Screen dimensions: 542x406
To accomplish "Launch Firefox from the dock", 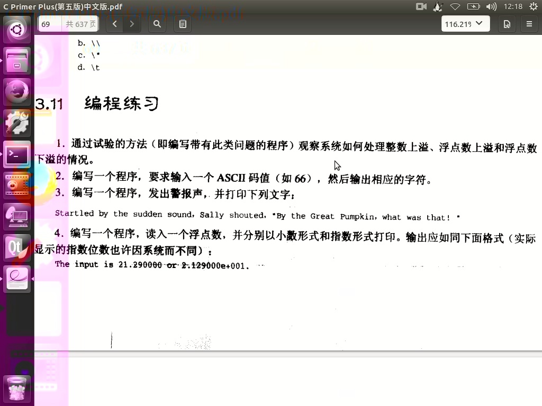I will point(16,91).
